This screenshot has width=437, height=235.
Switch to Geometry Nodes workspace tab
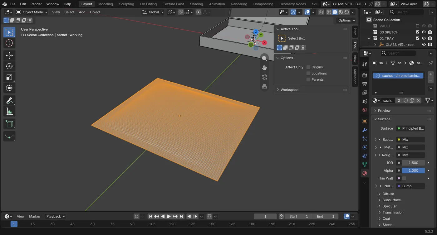click(x=292, y=4)
